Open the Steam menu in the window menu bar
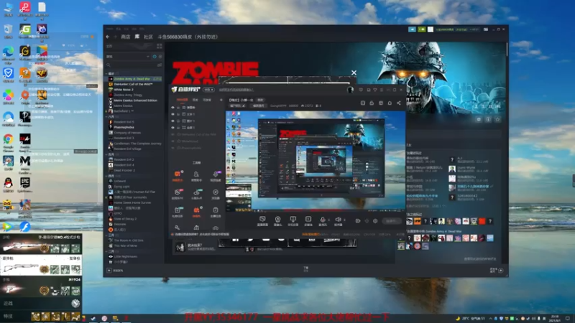This screenshot has width=575, height=323. (109, 29)
